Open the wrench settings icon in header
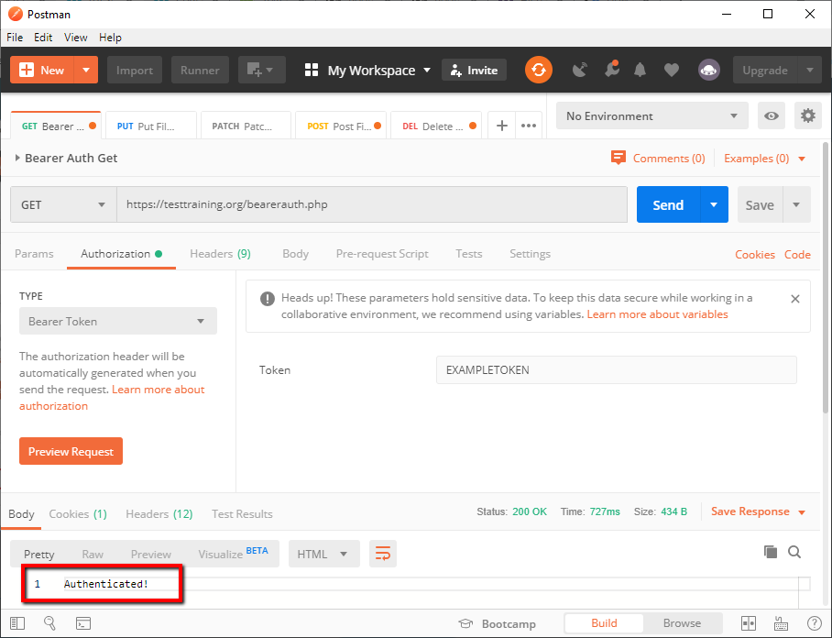 click(x=612, y=70)
